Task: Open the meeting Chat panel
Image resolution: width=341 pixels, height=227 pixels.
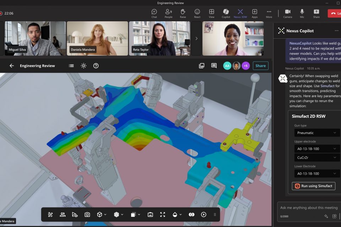Action: tap(154, 13)
